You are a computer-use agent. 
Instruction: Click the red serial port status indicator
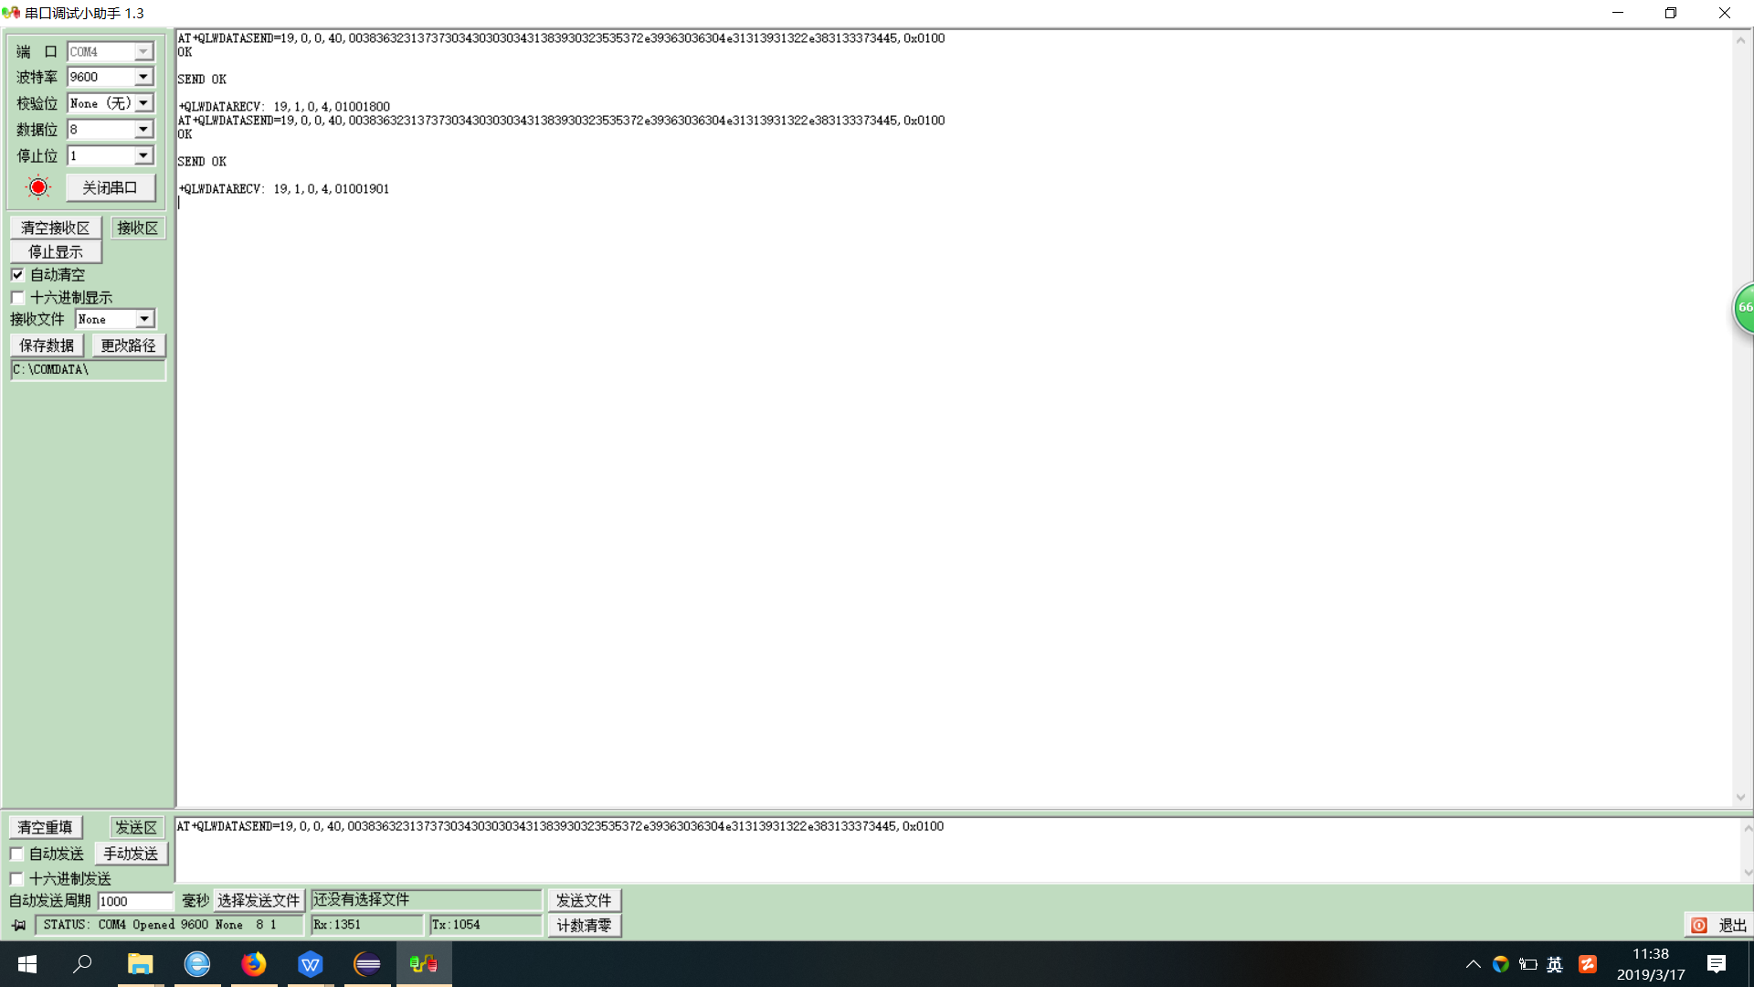(x=38, y=187)
